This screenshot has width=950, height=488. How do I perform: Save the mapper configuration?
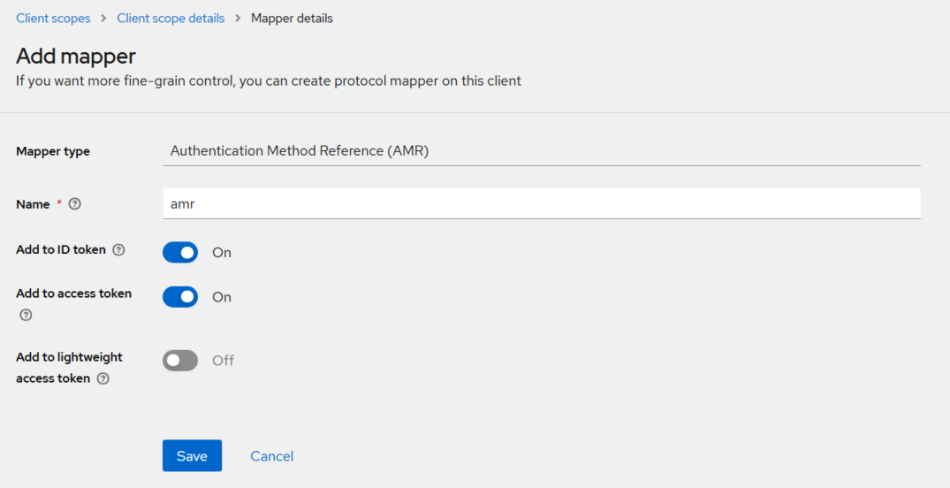click(x=192, y=456)
